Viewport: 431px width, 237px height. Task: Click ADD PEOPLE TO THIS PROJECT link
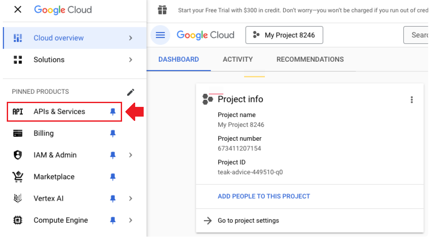(264, 196)
